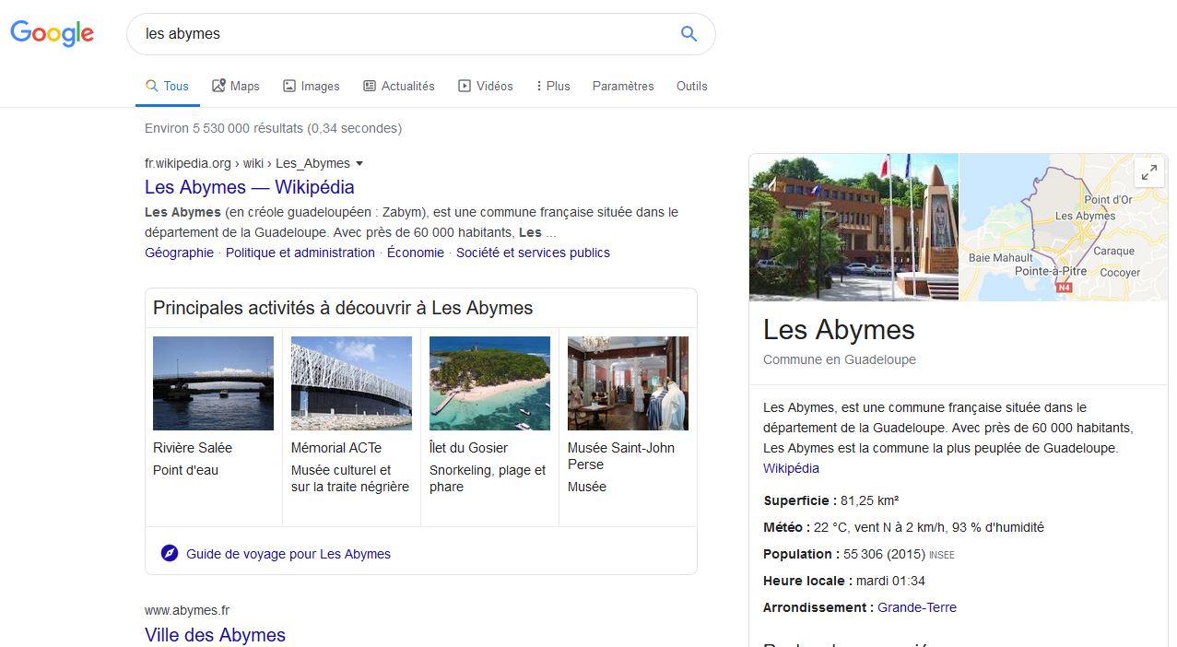The width and height of the screenshot is (1177, 647).
Task: Click in the search box containing les abymes
Action: [x=406, y=34]
